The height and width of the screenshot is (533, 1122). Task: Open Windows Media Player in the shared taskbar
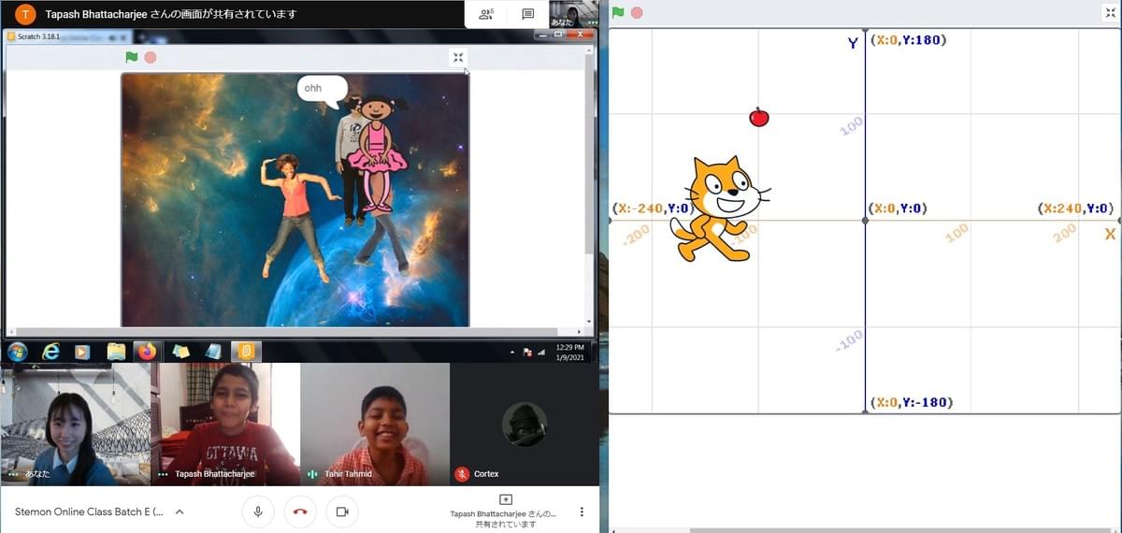click(82, 352)
